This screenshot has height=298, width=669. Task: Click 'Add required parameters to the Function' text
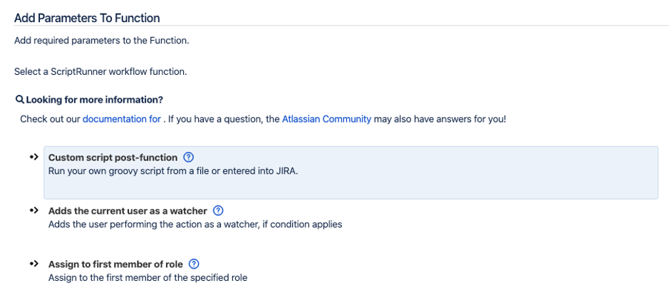click(x=101, y=41)
